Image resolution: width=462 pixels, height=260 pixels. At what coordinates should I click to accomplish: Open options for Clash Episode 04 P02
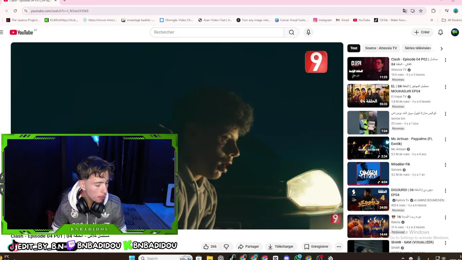coord(445,60)
